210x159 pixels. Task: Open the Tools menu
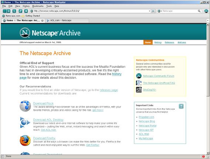coord(49,6)
